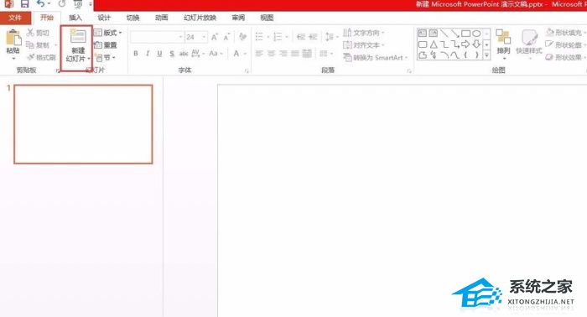
Task: Toggle Underline formatting
Action: tap(159, 54)
